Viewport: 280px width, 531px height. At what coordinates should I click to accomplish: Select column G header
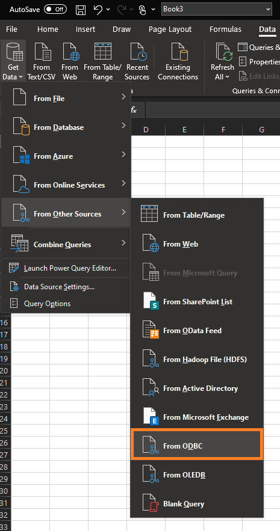point(261,129)
